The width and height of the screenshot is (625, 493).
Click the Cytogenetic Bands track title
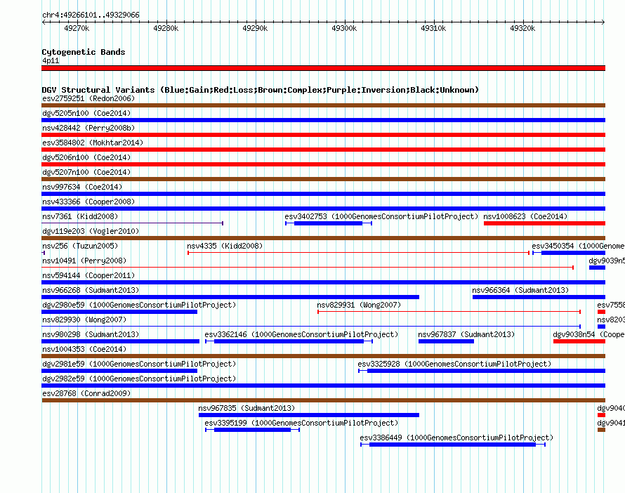click(x=84, y=52)
